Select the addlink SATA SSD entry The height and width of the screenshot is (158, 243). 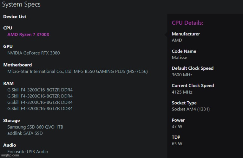click(25, 133)
